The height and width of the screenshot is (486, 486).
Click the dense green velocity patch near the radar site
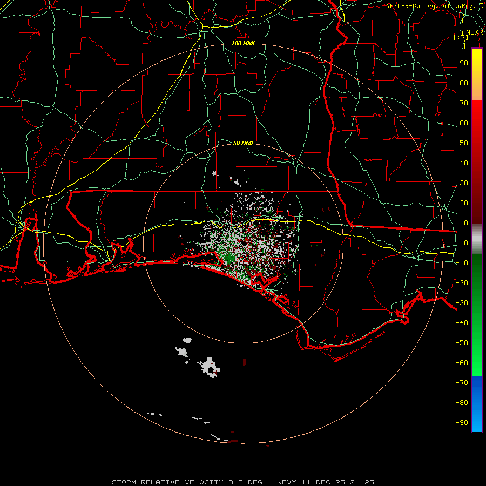(x=230, y=258)
